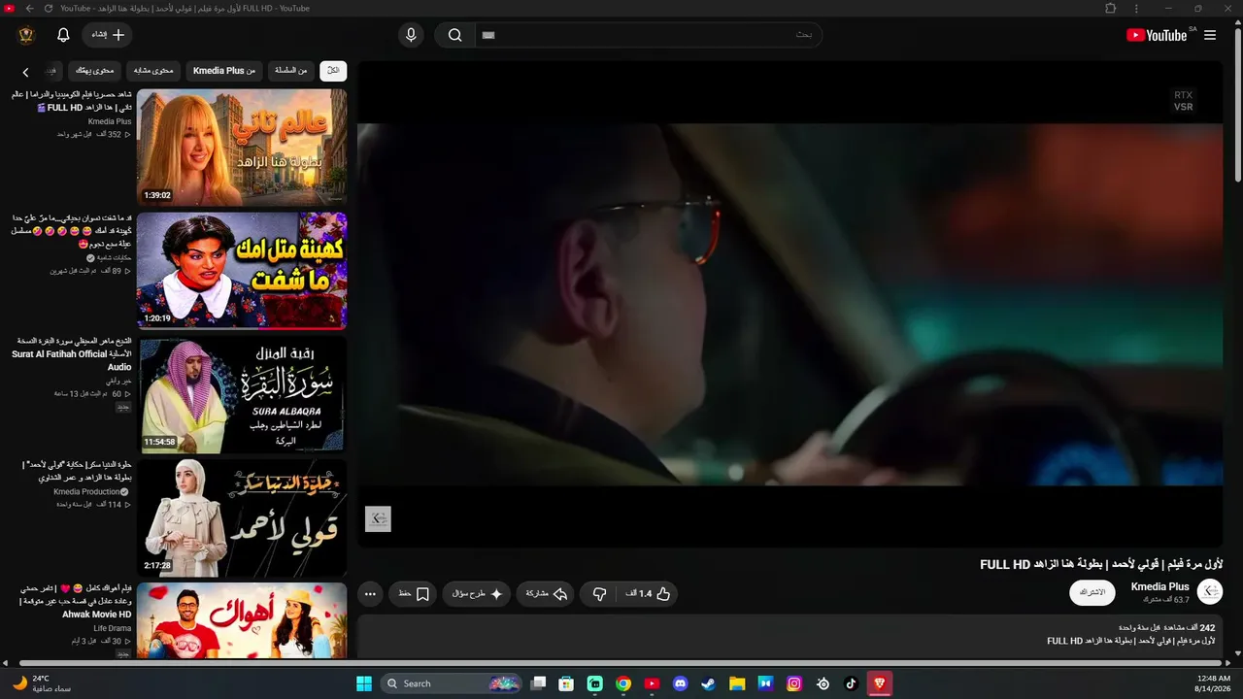Dislike the video with thumbs down
This screenshot has width=1243, height=699.
600,593
